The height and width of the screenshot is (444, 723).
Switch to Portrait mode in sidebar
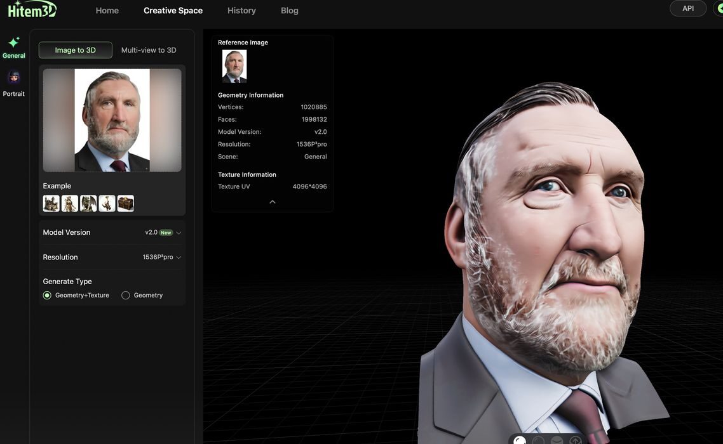click(x=13, y=77)
